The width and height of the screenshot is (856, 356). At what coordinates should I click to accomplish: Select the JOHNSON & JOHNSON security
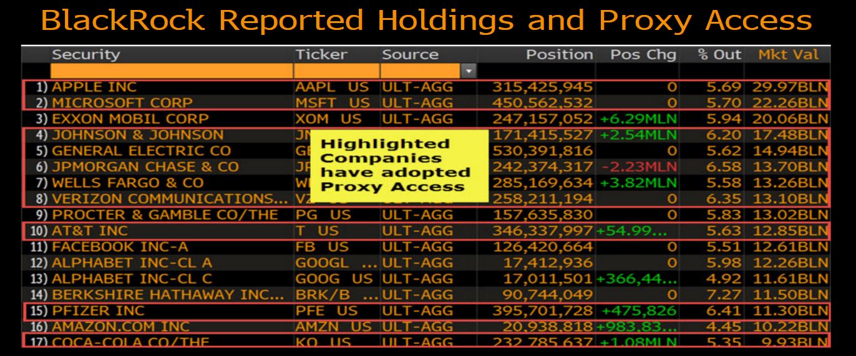[x=137, y=135]
